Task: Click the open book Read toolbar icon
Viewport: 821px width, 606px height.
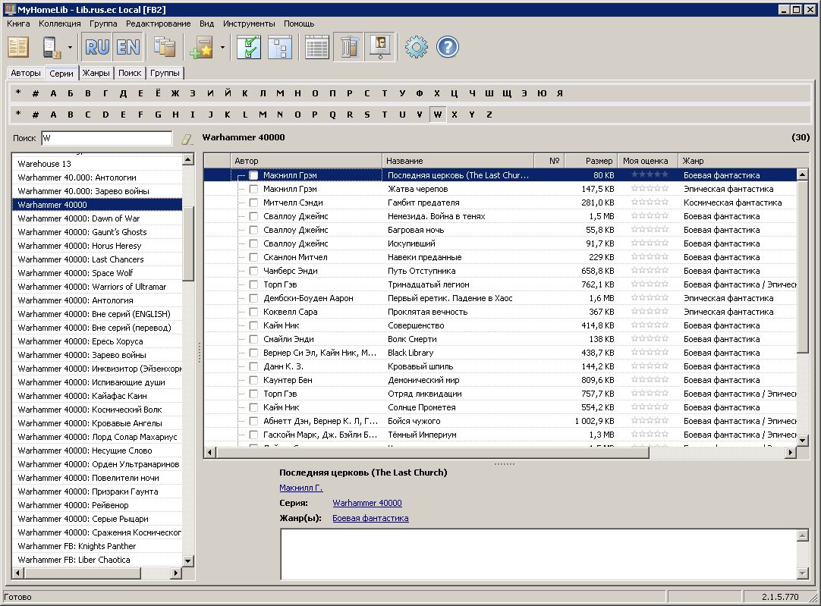Action: pos(18,47)
